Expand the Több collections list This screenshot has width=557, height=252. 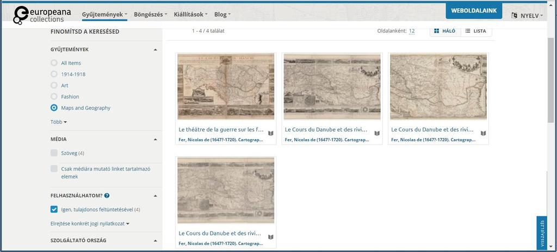tap(59, 122)
